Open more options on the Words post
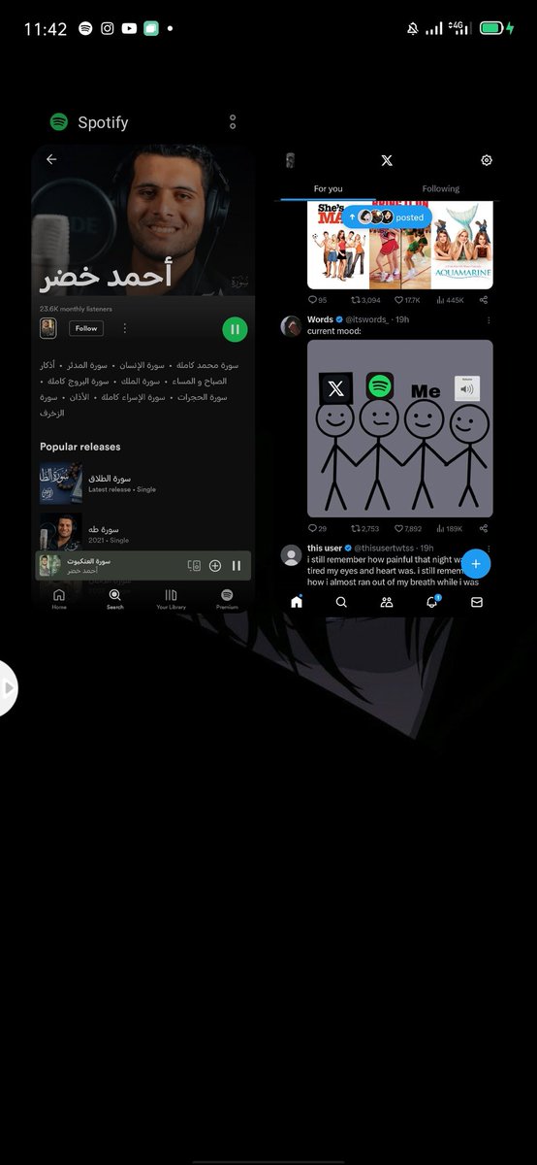This screenshot has width=537, height=1165. pos(488,320)
